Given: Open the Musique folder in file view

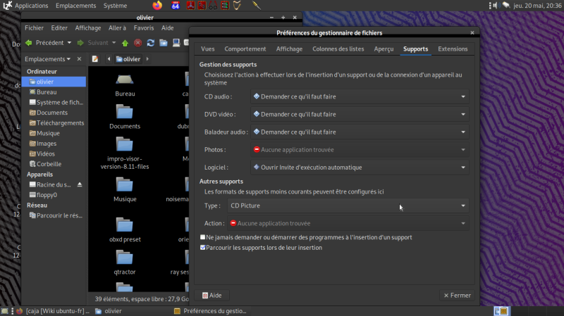Looking at the screenshot, I should point(125,190).
